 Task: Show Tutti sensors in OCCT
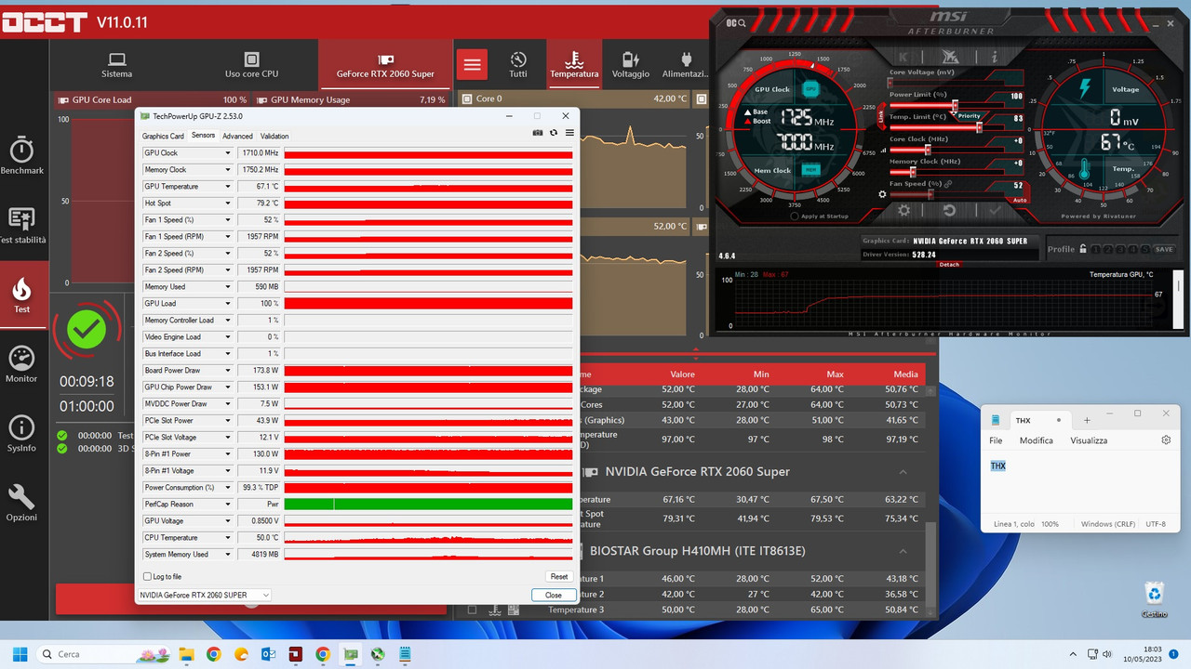(x=518, y=64)
